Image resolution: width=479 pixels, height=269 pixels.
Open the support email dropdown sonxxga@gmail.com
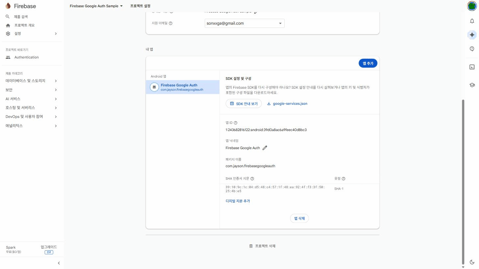(244, 23)
